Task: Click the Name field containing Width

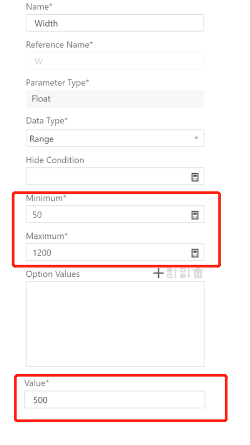Action: pyautogui.click(x=115, y=23)
